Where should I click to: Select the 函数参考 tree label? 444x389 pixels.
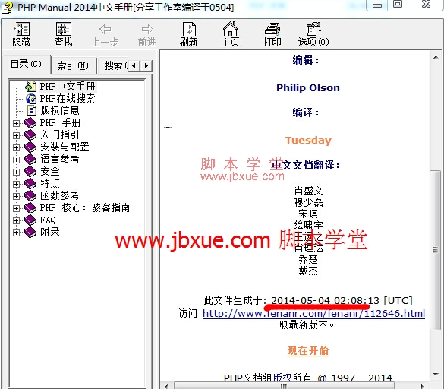pos(60,196)
